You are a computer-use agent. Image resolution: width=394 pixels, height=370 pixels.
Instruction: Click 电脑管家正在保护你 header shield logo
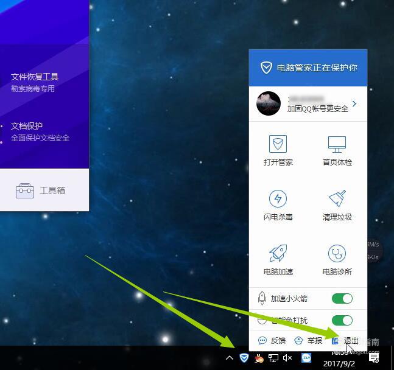(x=266, y=68)
